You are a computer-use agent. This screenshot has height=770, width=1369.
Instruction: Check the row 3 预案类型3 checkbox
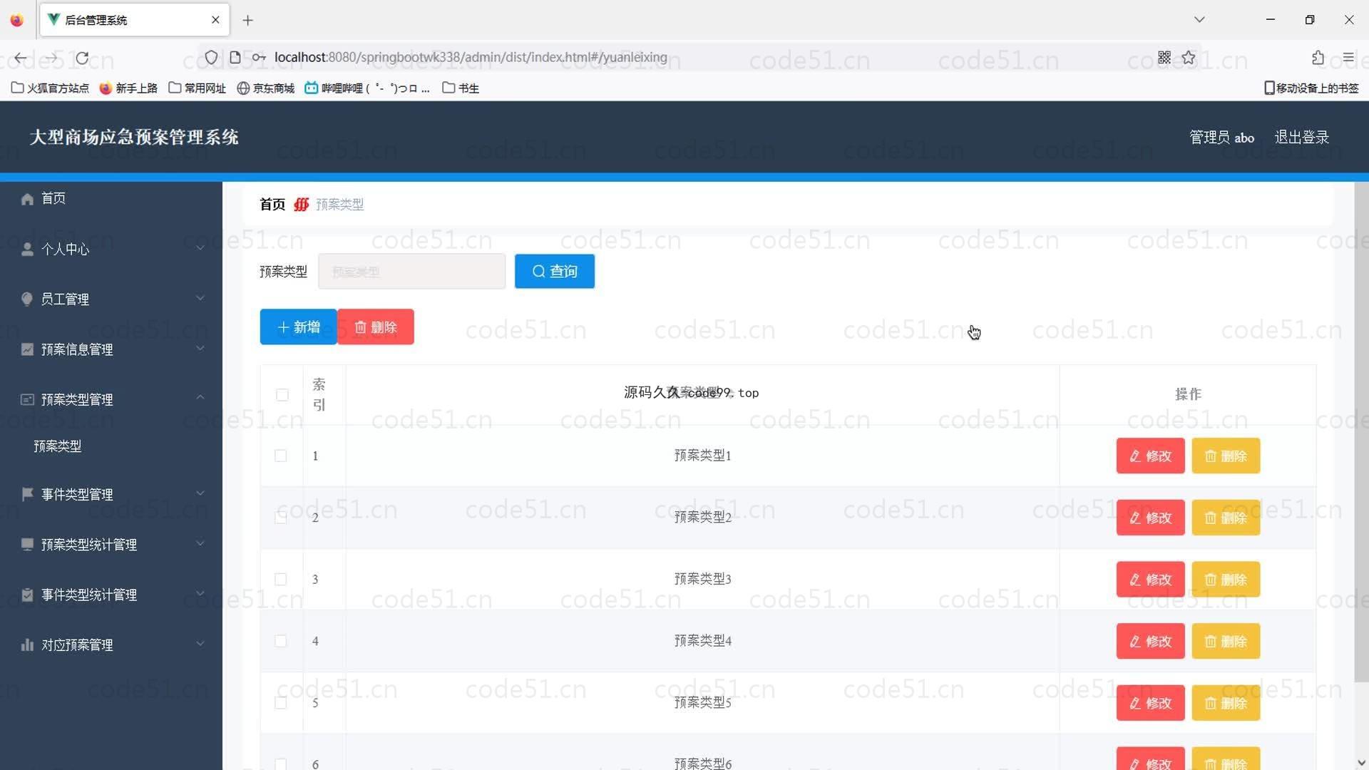(281, 579)
